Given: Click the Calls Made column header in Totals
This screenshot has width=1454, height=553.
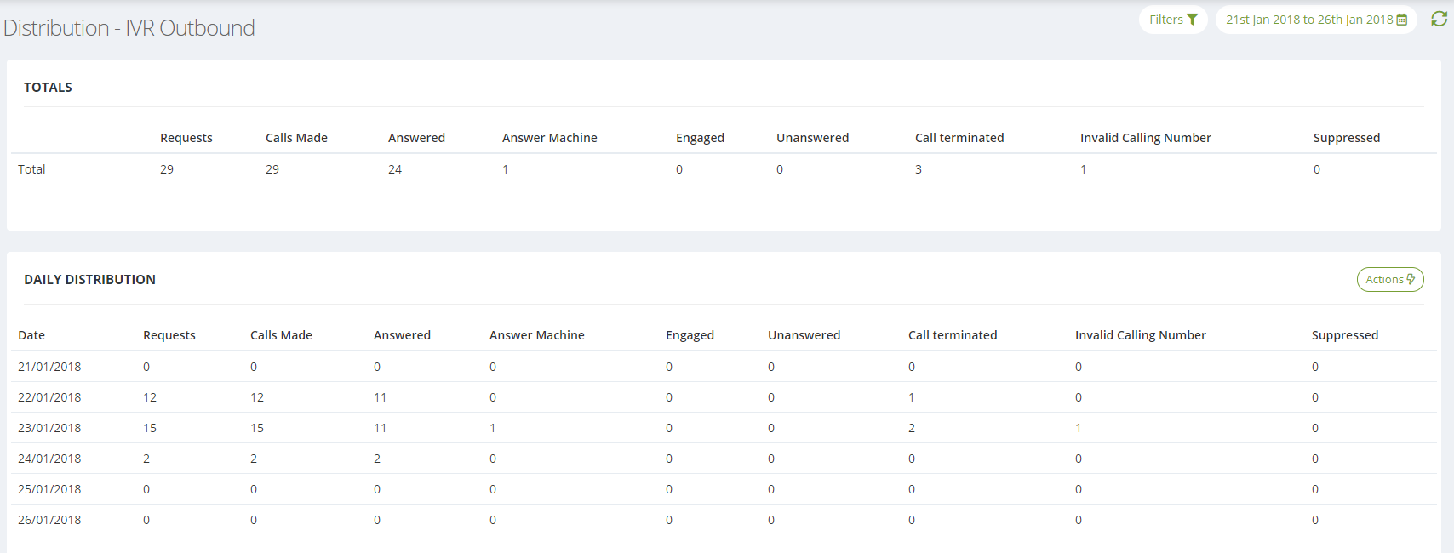Looking at the screenshot, I should pyautogui.click(x=296, y=138).
